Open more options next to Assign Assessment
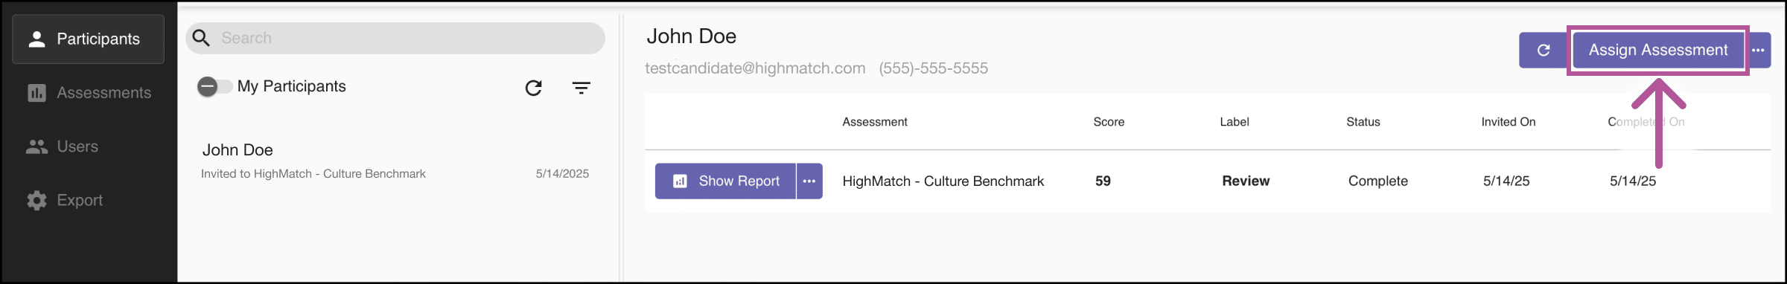The width and height of the screenshot is (1787, 284). coord(1759,50)
